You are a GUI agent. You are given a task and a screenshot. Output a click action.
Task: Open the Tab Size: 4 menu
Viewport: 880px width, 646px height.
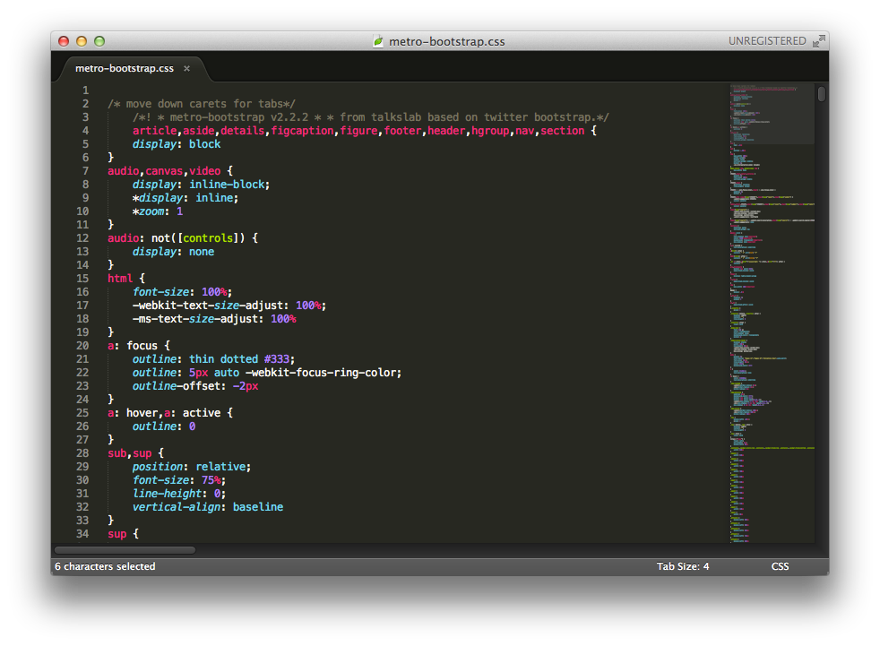pyautogui.click(x=683, y=566)
